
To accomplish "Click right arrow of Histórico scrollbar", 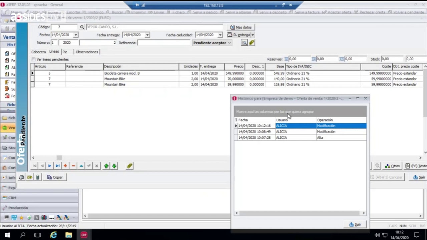I will pyautogui.click(x=364, y=213).
